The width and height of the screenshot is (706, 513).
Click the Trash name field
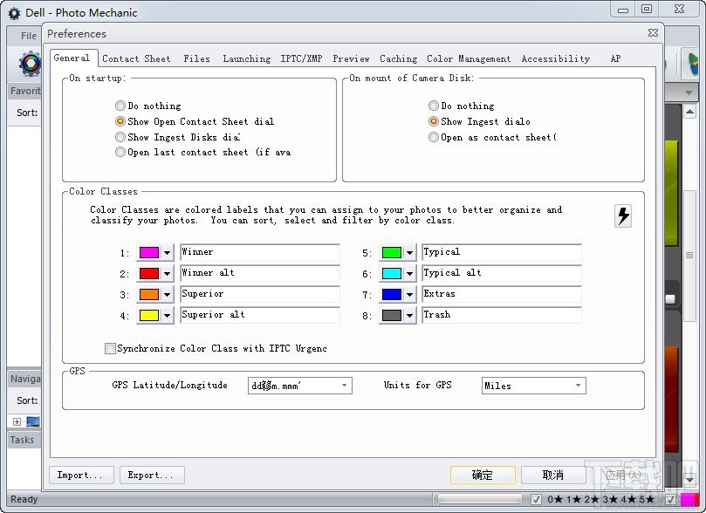(x=502, y=315)
